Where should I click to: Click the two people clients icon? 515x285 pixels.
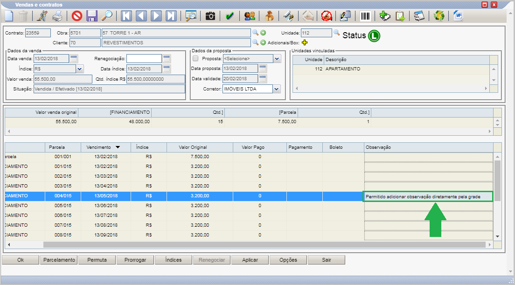(x=250, y=16)
